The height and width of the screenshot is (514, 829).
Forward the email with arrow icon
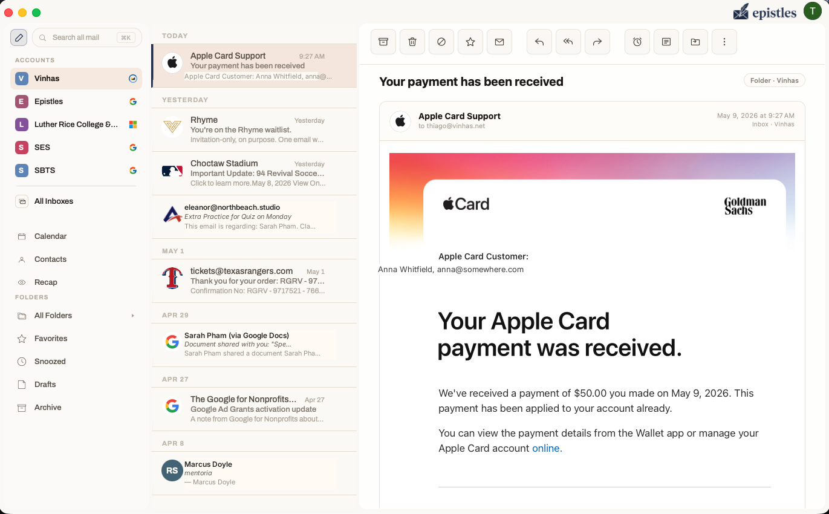[x=597, y=42]
